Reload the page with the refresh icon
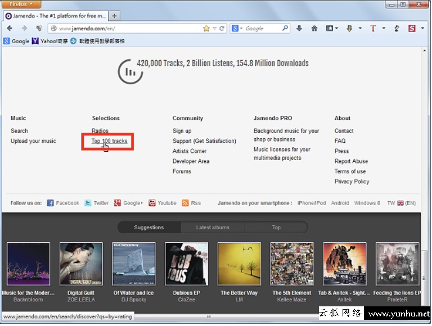The width and height of the screenshot is (432, 326). click(x=222, y=28)
